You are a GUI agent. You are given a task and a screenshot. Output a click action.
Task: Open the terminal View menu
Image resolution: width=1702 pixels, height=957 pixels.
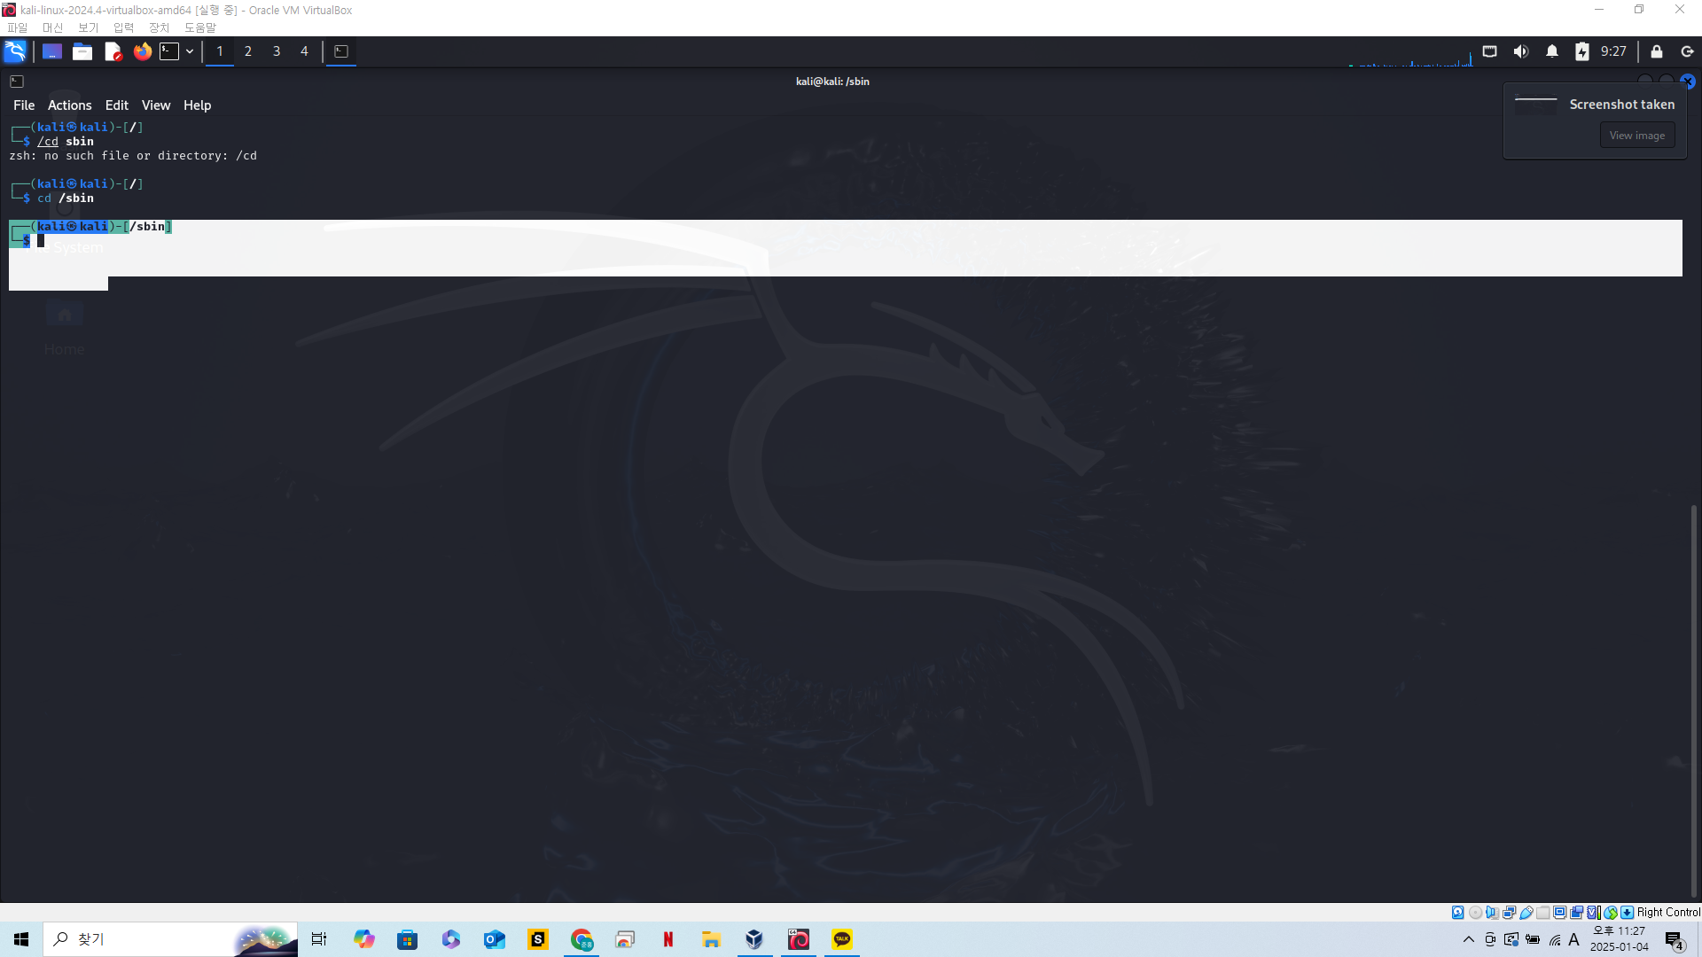[156, 105]
